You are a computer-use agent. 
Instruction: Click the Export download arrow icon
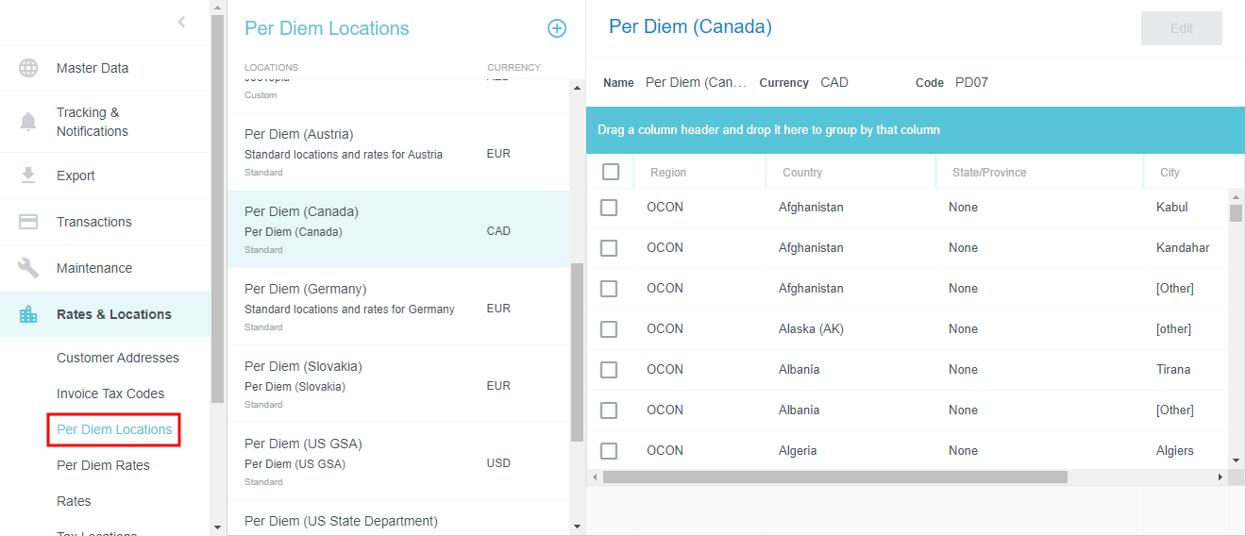click(x=28, y=176)
